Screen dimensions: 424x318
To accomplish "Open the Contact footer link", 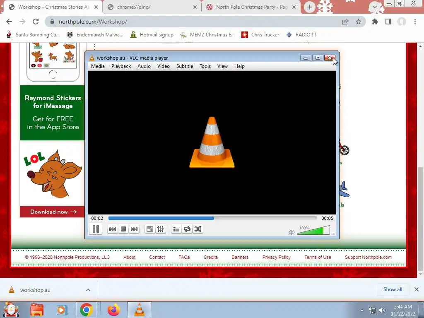I will pyautogui.click(x=157, y=257).
